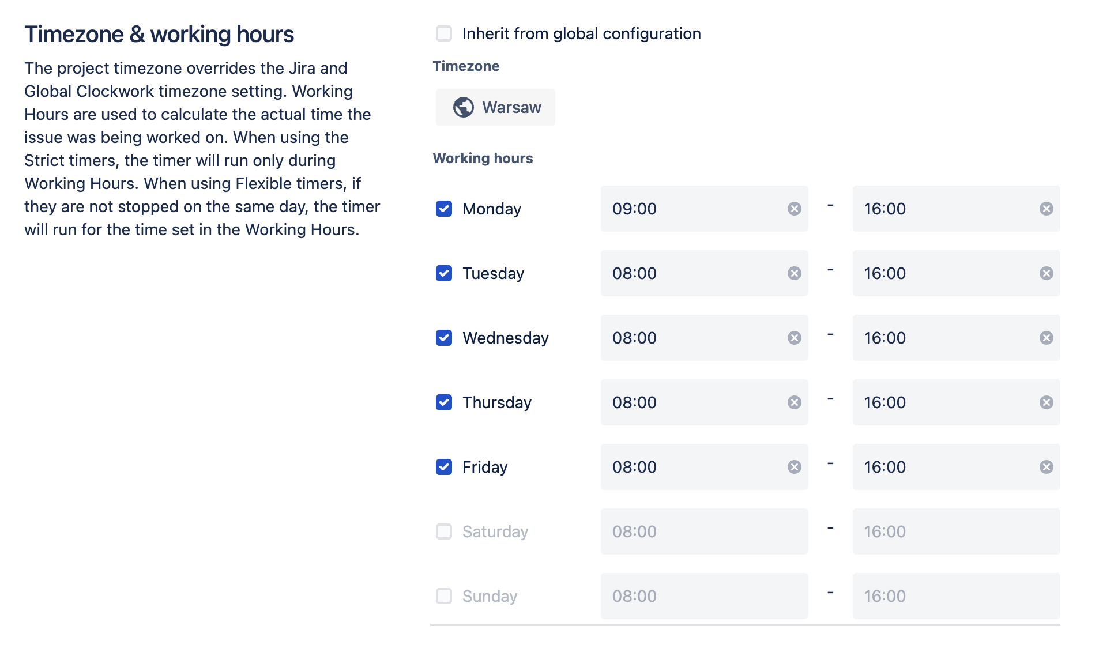Uncheck the Friday working day checkbox
The height and width of the screenshot is (656, 1118).
click(x=444, y=467)
